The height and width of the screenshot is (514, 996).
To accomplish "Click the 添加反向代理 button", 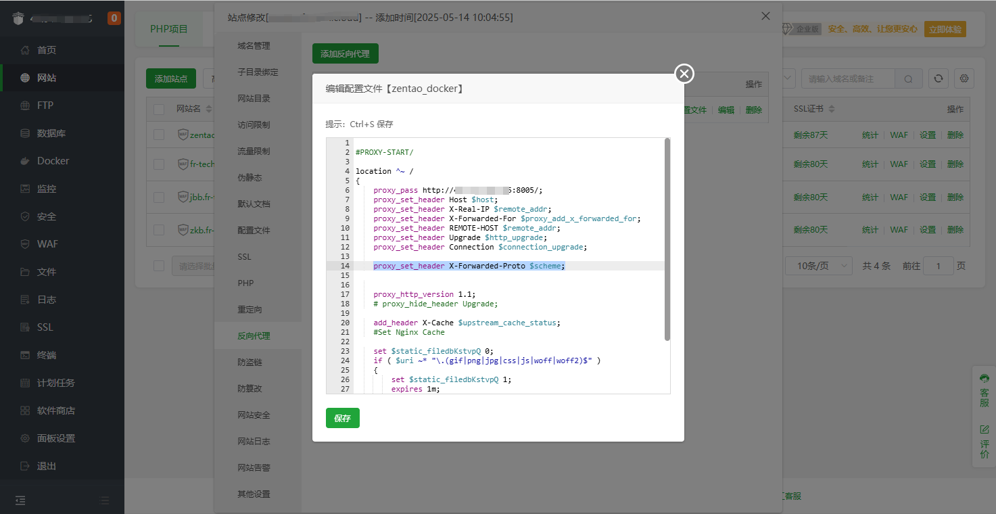I will click(x=345, y=54).
